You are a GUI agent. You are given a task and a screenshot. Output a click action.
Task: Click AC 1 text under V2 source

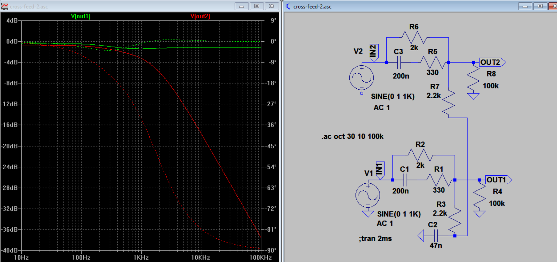(x=382, y=108)
